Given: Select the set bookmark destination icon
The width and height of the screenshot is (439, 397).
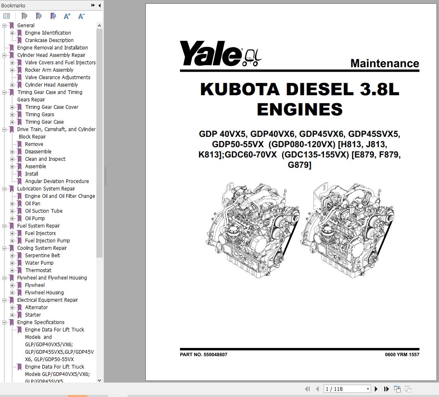Looking at the screenshot, I should click(53, 16).
